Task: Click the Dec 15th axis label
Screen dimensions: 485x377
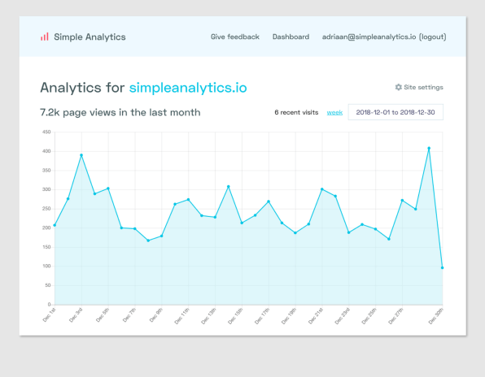Action: pos(235,316)
